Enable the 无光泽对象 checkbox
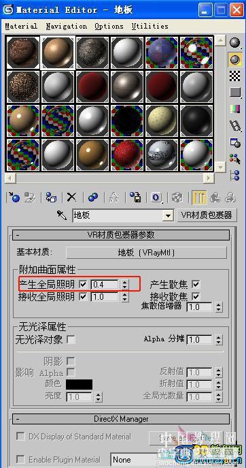This screenshot has height=468, width=246. pyautogui.click(x=71, y=339)
